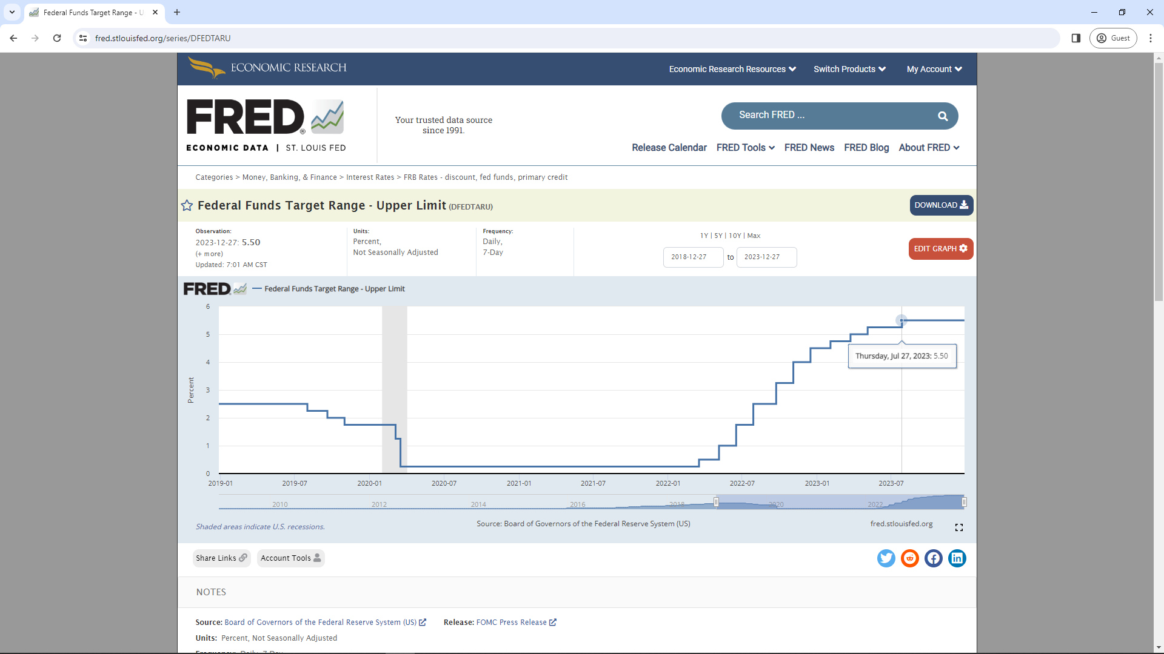Click the fred.stlouisfed.org link below graph

(x=901, y=524)
